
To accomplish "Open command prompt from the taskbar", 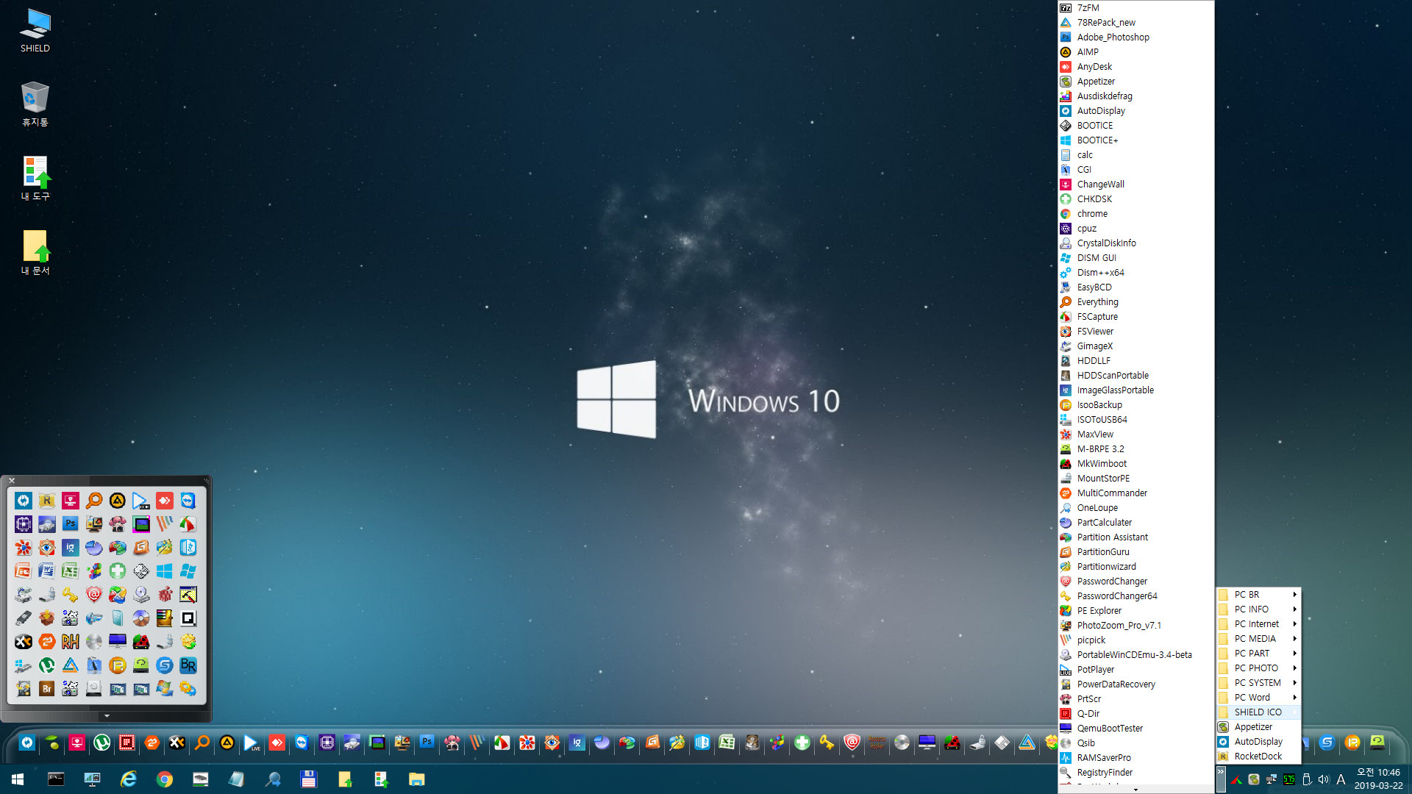I will point(56,779).
